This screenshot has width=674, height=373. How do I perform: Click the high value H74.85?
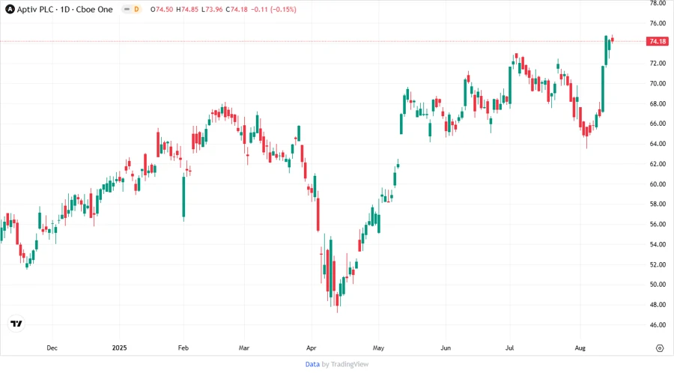point(187,10)
